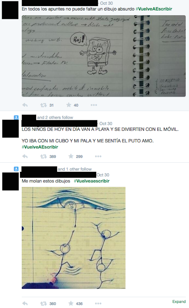Favorite the tweet with 436 stars

pyautogui.click(x=71, y=303)
